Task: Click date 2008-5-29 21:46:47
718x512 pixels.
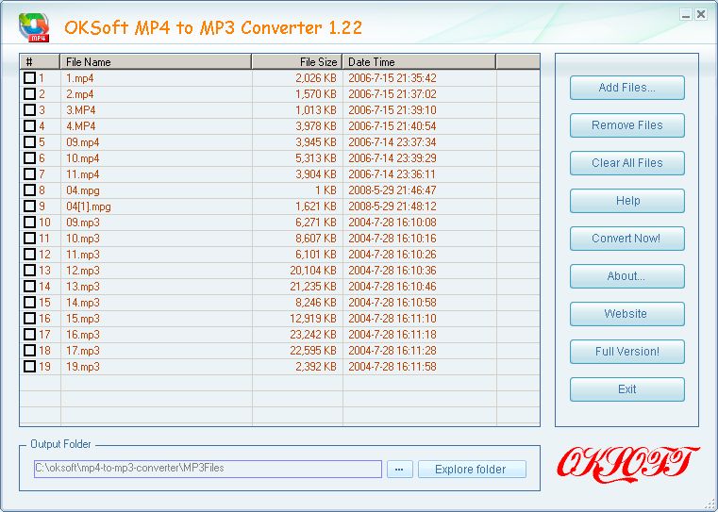Action: point(392,190)
